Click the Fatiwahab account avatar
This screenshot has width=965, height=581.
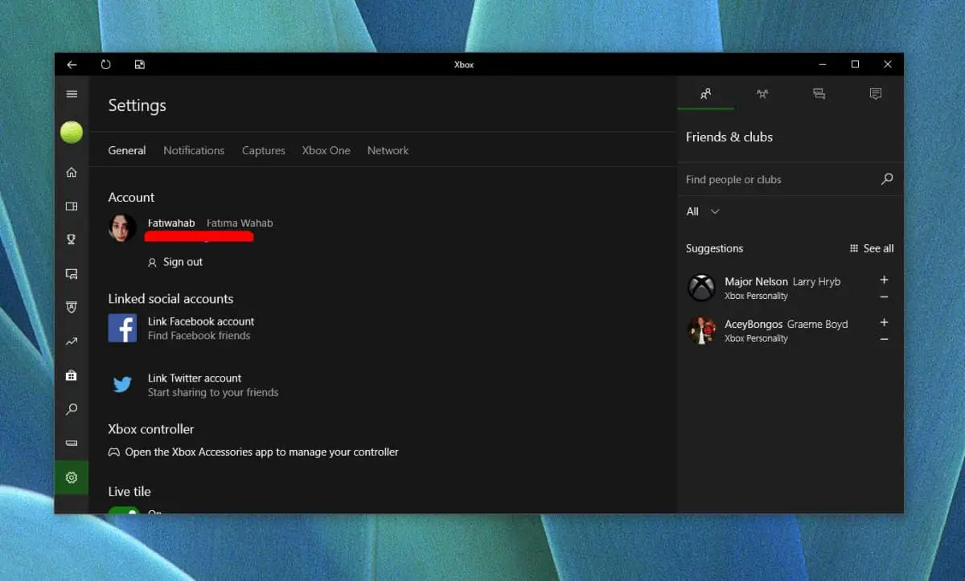point(122,228)
